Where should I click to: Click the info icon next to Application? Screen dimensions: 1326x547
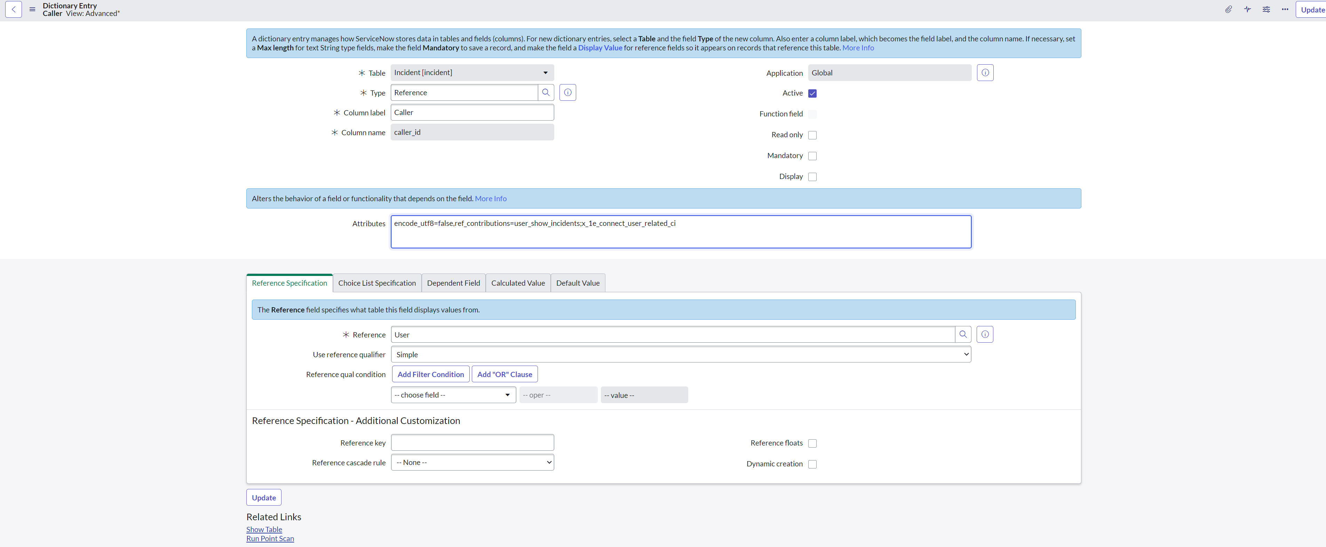coord(985,73)
